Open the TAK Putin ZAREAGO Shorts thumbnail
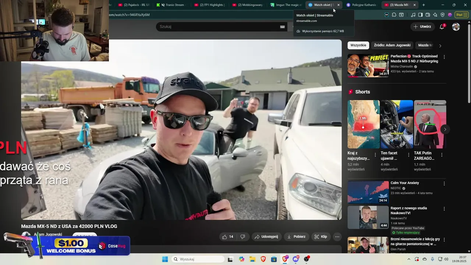The image size is (471, 265). click(430, 124)
